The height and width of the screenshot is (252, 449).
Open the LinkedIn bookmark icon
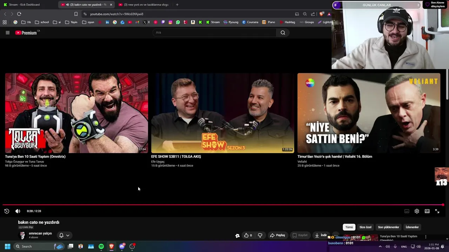(107, 22)
